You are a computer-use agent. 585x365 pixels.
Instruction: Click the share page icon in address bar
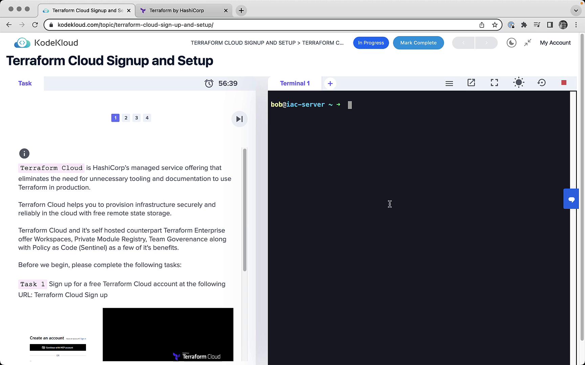tap(482, 25)
